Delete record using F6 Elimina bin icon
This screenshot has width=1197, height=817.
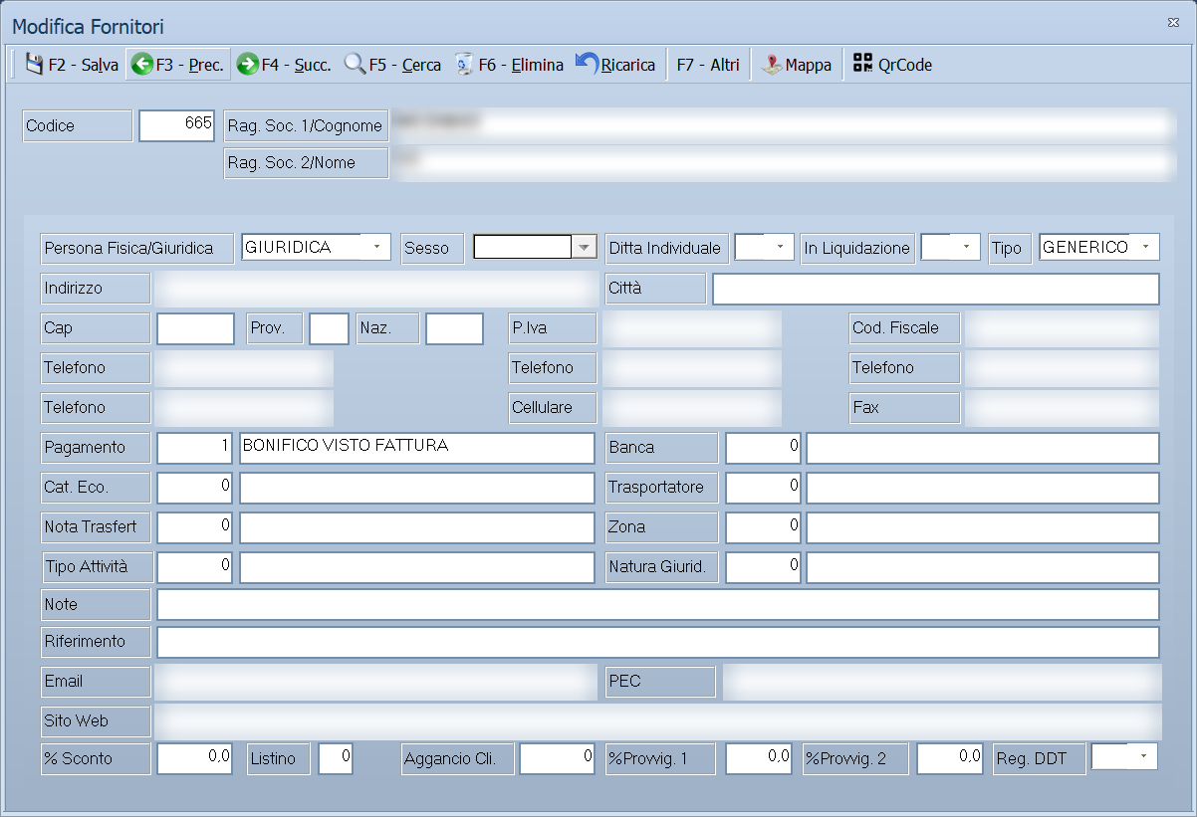pyautogui.click(x=463, y=65)
